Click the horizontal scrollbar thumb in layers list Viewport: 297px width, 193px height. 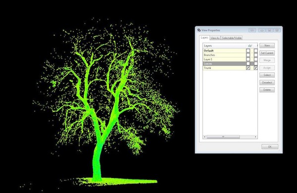coord(223,137)
